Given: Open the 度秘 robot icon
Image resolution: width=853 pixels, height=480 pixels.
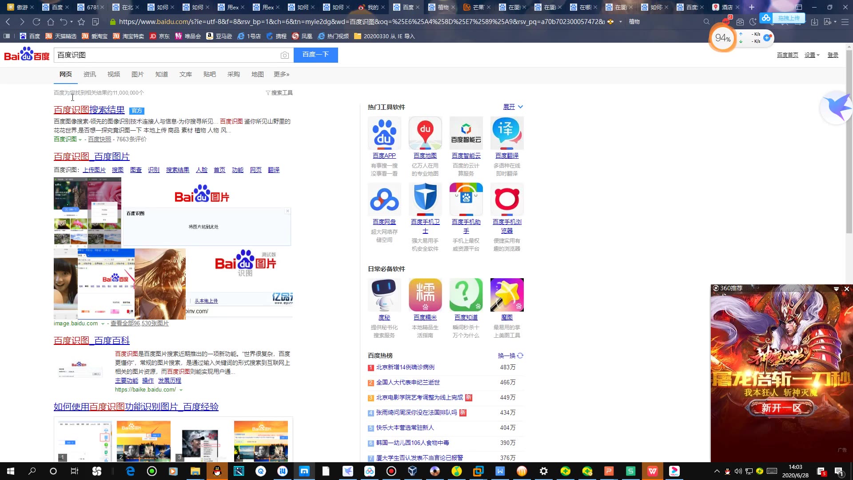Looking at the screenshot, I should click(384, 295).
